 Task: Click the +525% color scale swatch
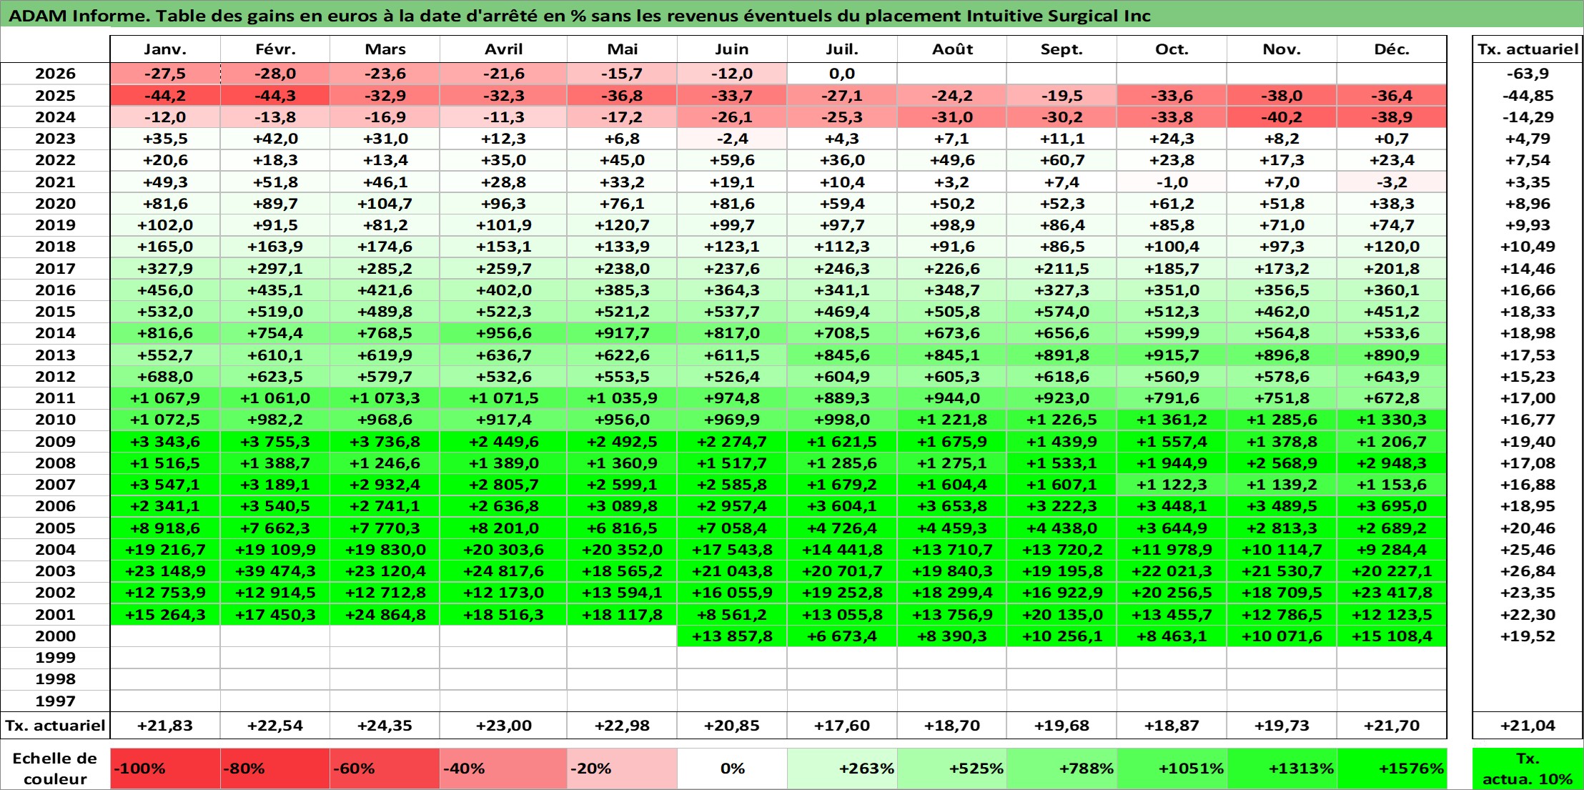pos(952,769)
